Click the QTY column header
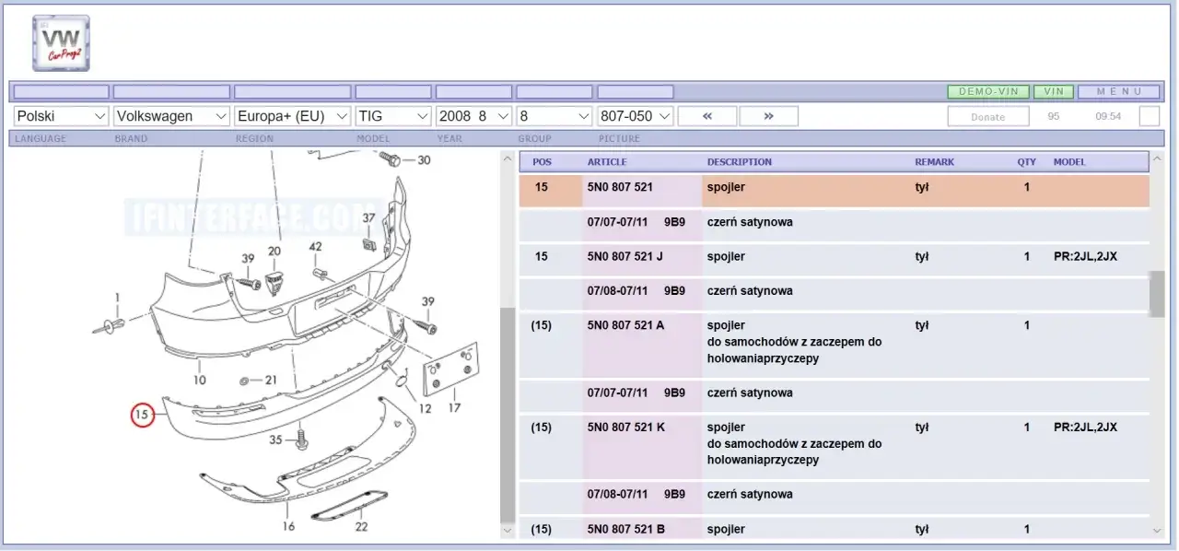The width and height of the screenshot is (1179, 551). coord(1026,162)
